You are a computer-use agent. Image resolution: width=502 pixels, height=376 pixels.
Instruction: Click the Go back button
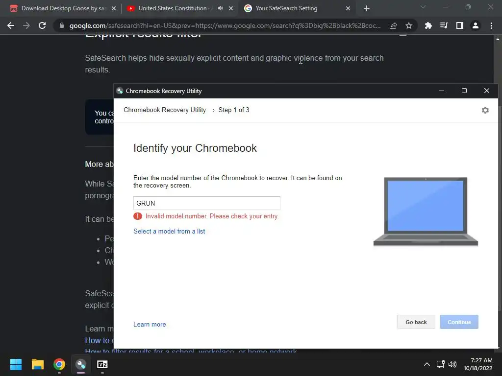416,322
